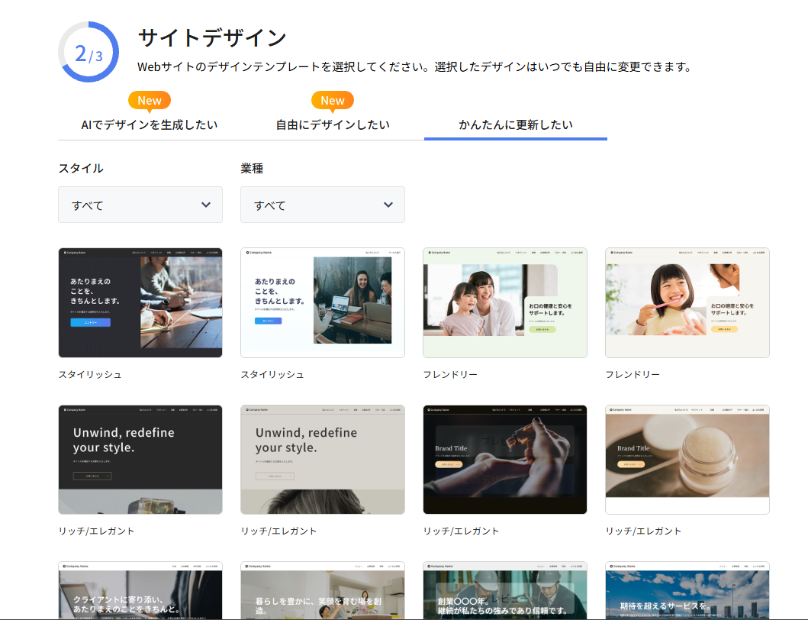Select the かんたんに更新したい tab

click(x=516, y=124)
